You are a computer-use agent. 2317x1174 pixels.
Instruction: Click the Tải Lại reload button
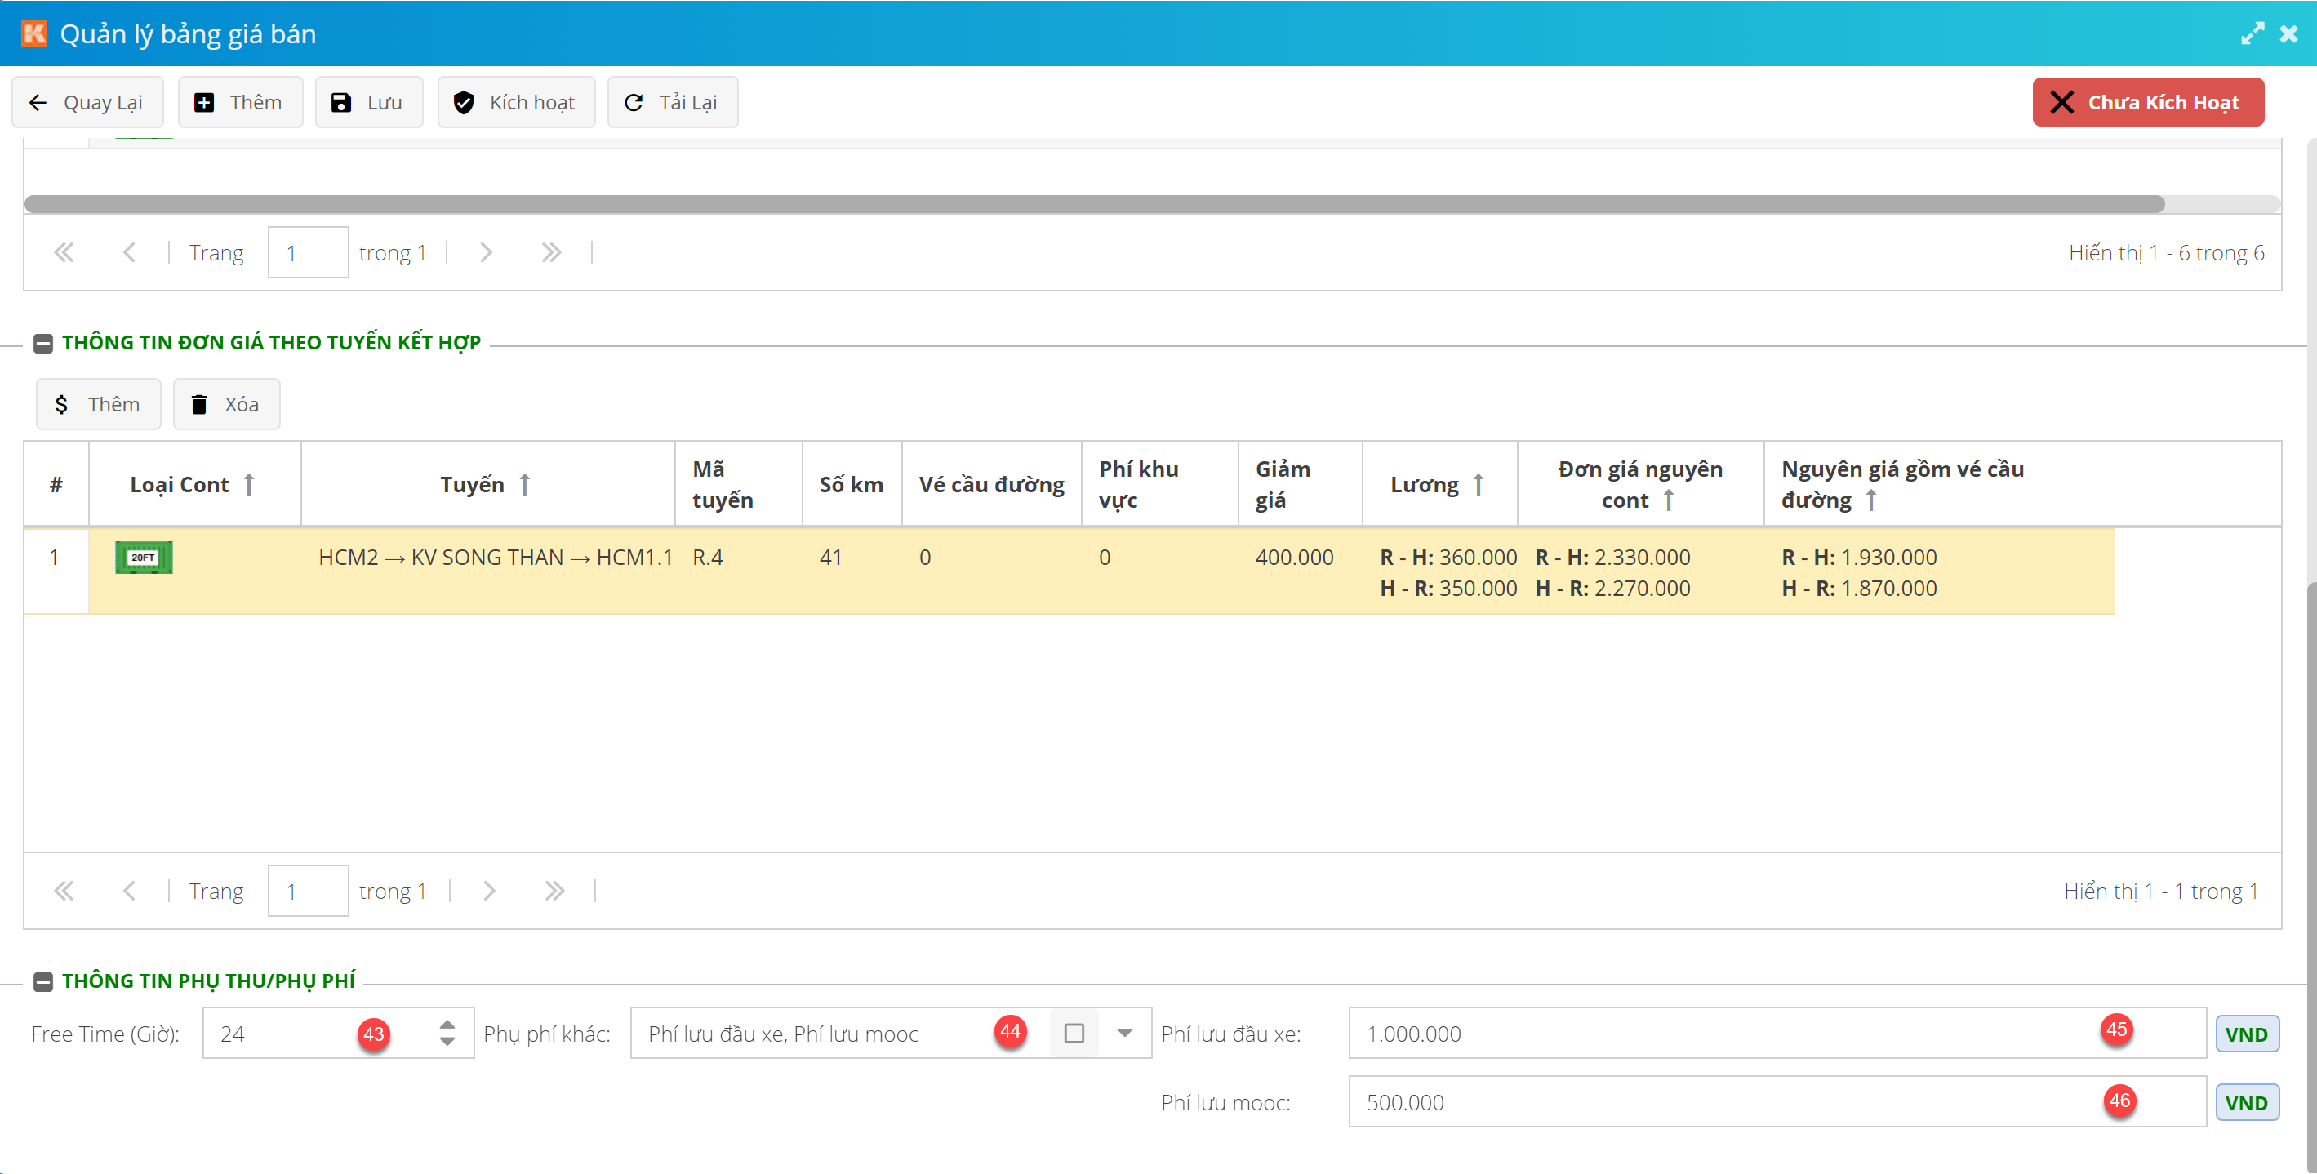tap(672, 103)
